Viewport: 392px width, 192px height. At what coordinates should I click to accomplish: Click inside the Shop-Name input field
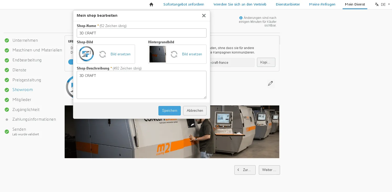(x=142, y=33)
